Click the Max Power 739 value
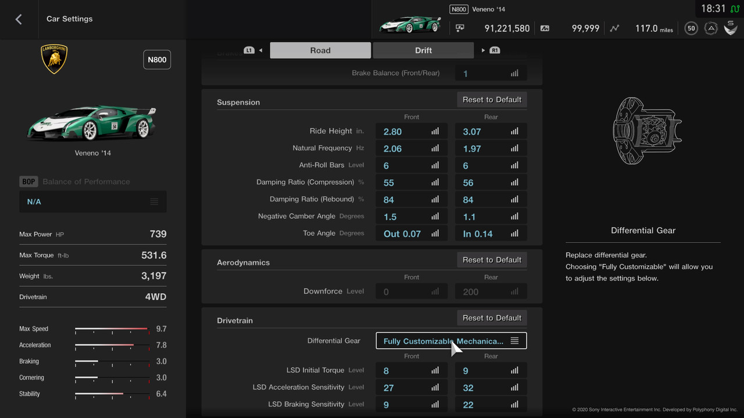Image resolution: width=744 pixels, height=418 pixels. point(158,234)
